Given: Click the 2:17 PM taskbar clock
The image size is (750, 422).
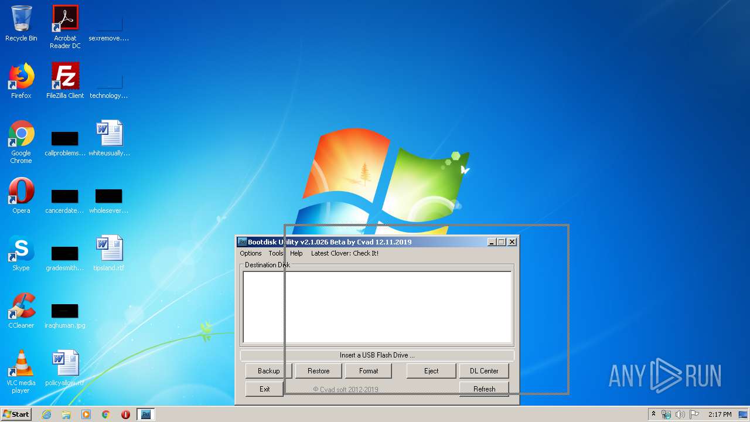Looking at the screenshot, I should click(720, 414).
